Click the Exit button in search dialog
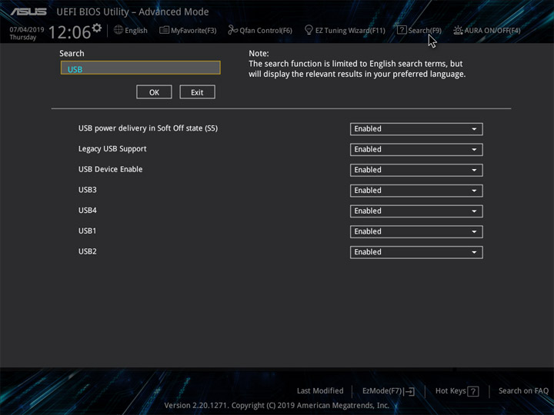 (x=197, y=92)
